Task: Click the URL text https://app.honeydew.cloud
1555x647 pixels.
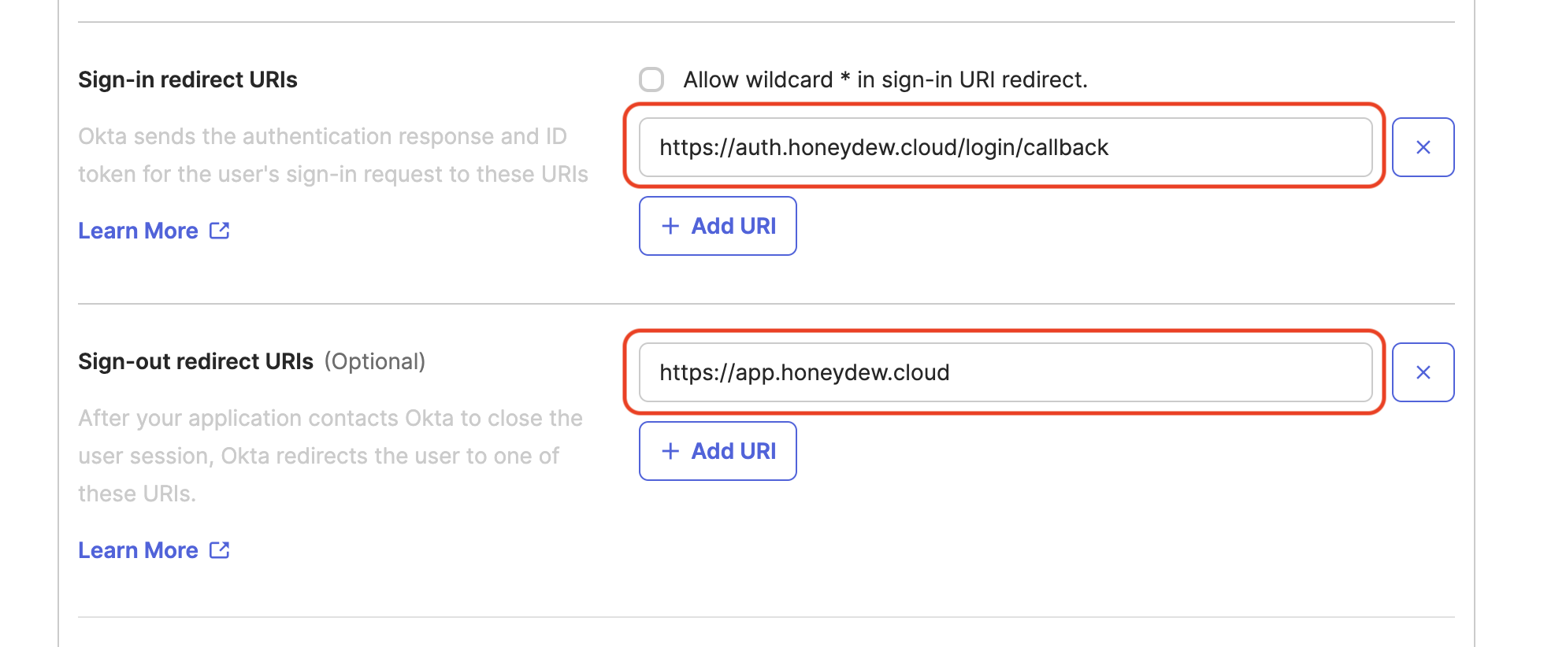Action: [x=804, y=372]
